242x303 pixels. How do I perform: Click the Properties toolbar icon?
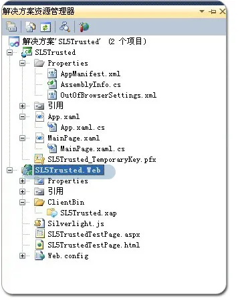(11, 27)
